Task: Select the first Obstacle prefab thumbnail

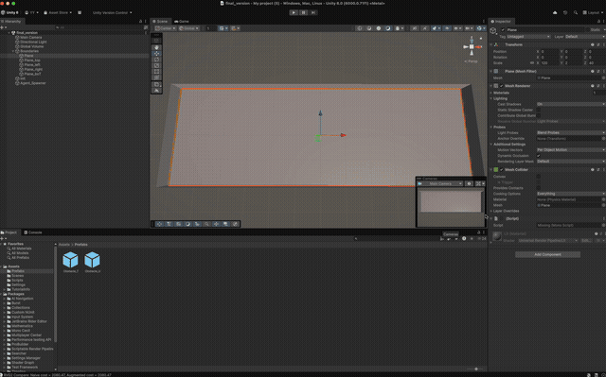Action: coord(70,260)
